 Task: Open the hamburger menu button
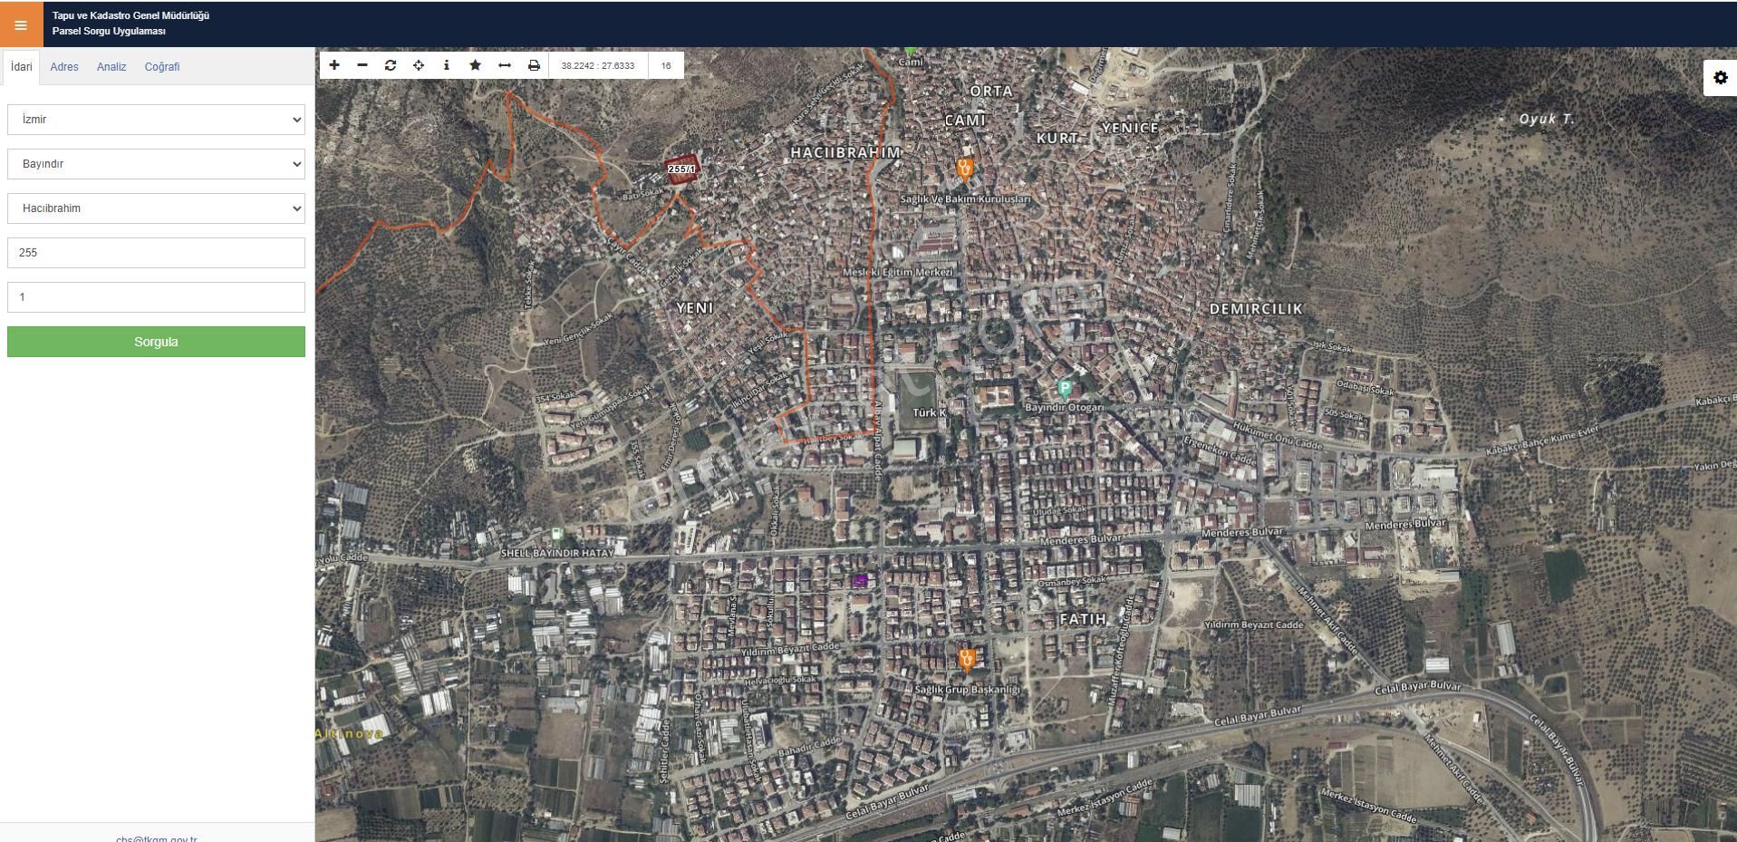coord(21,24)
